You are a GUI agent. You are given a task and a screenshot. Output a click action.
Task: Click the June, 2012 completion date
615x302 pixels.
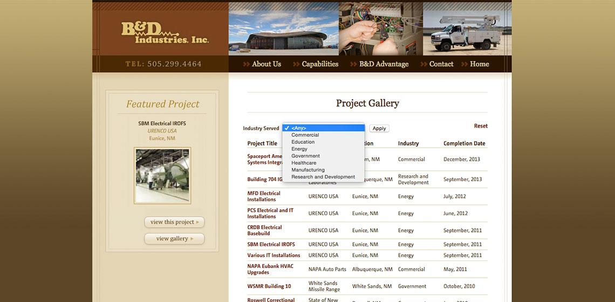pos(455,214)
